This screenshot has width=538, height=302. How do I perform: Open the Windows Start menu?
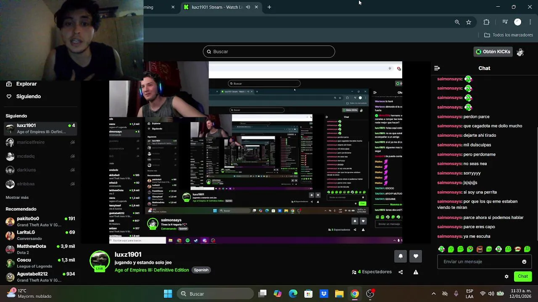pyautogui.click(x=168, y=294)
